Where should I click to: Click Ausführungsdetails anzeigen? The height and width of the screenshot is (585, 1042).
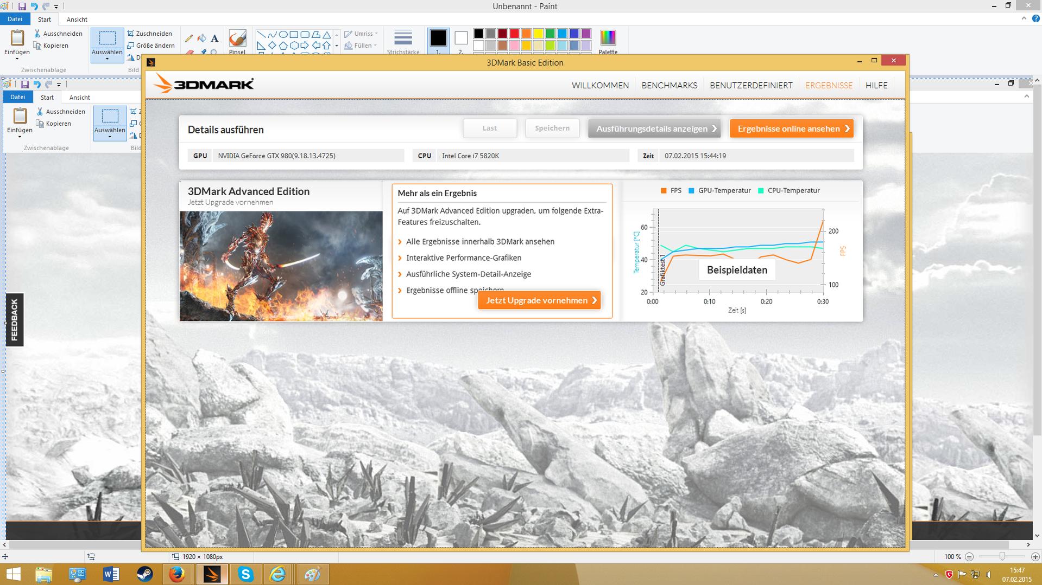click(x=654, y=128)
